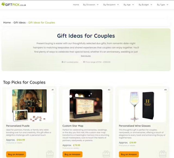Click Home in the breadcrumb trail
The image size is (174, 158).
coord(7,23)
